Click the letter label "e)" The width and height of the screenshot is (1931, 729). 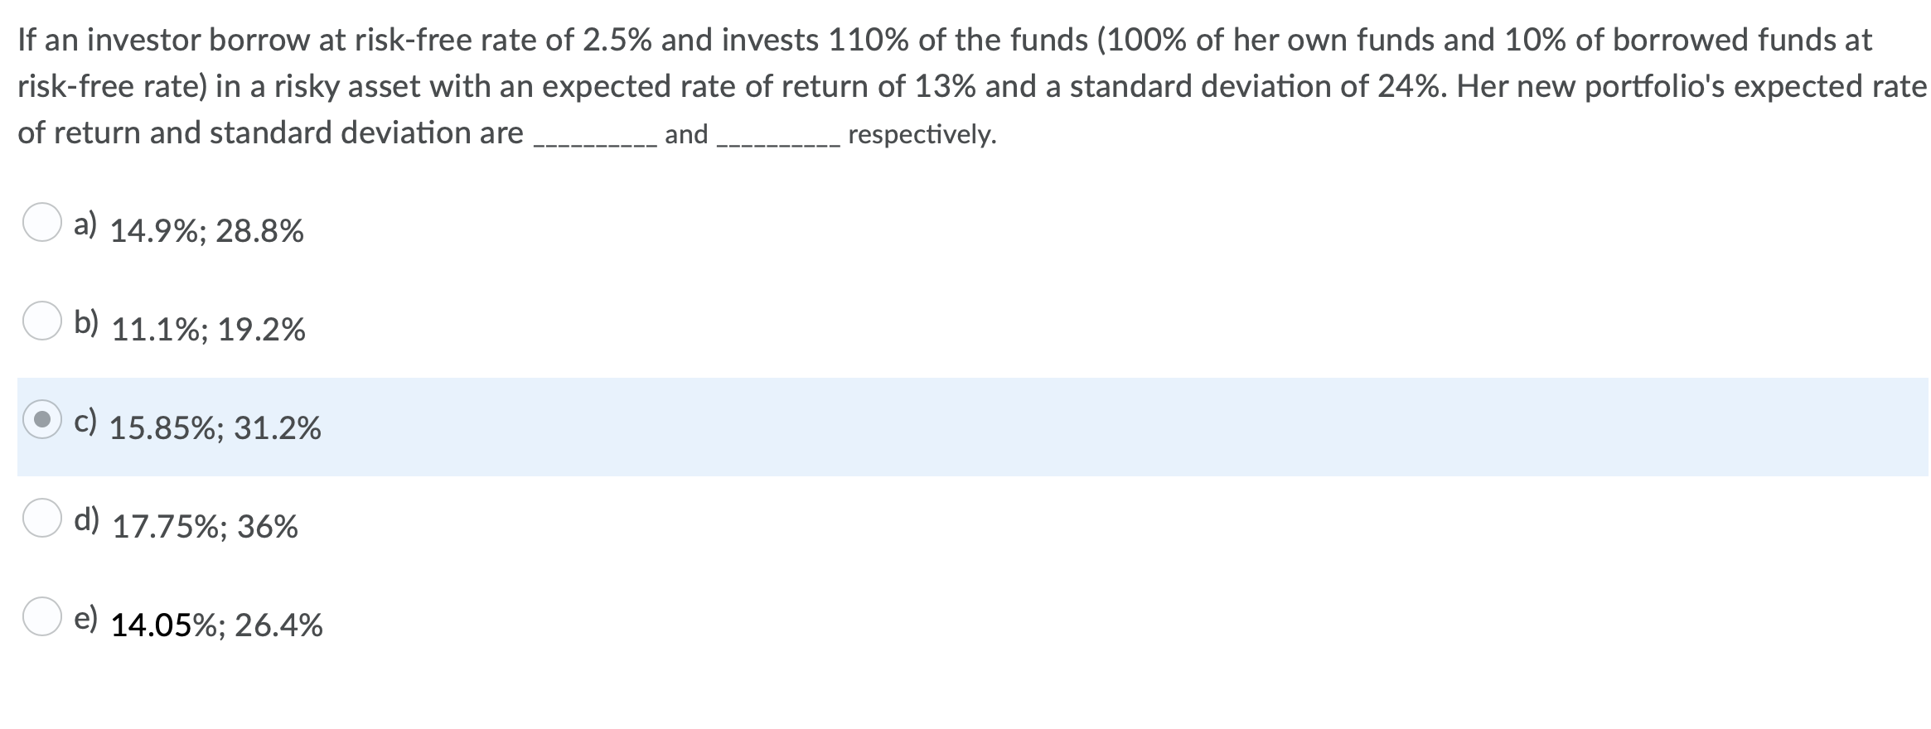[x=87, y=617]
